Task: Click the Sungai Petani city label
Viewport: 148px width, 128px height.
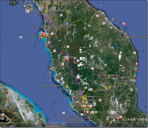Action: [39, 27]
